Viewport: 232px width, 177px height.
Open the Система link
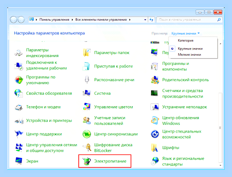[103, 93]
